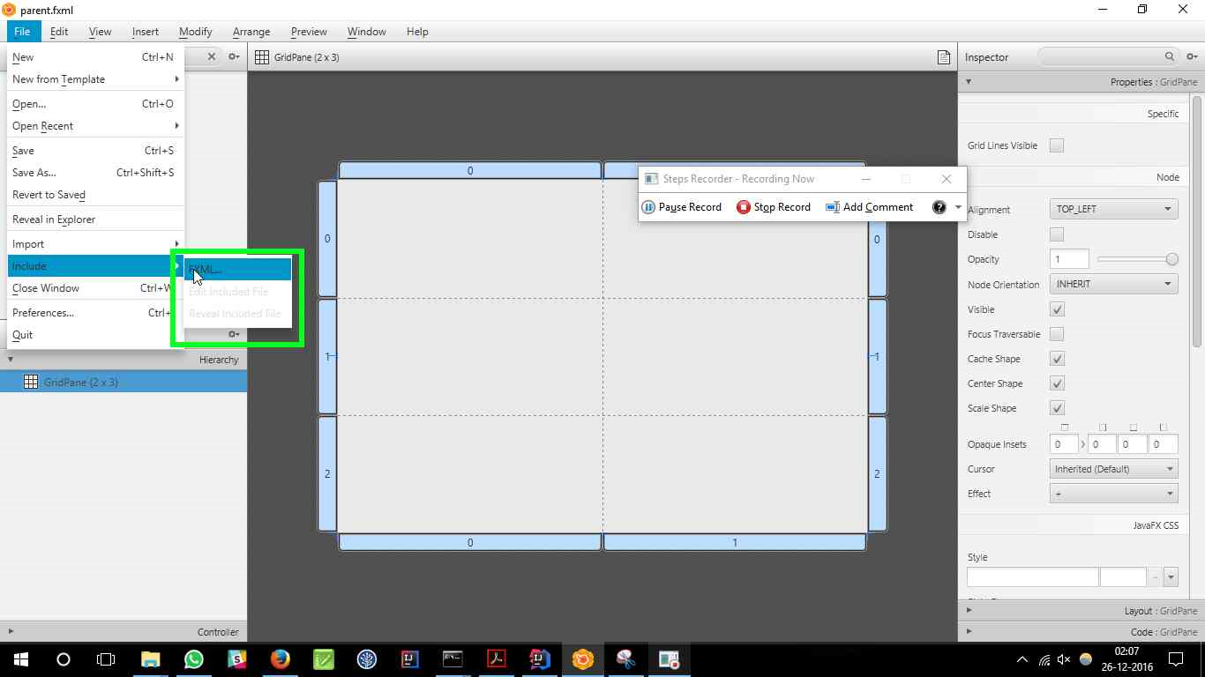This screenshot has height=677, width=1205.
Task: Choose Quit from the File menu
Action: click(x=94, y=335)
